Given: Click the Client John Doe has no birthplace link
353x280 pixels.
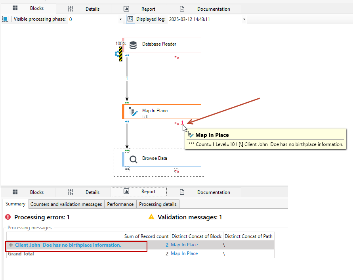Looking at the screenshot, I should click(x=68, y=245).
